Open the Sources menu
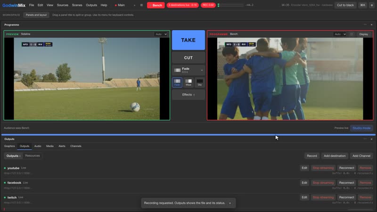Viewport: 377px width, 212px height. click(x=63, y=5)
